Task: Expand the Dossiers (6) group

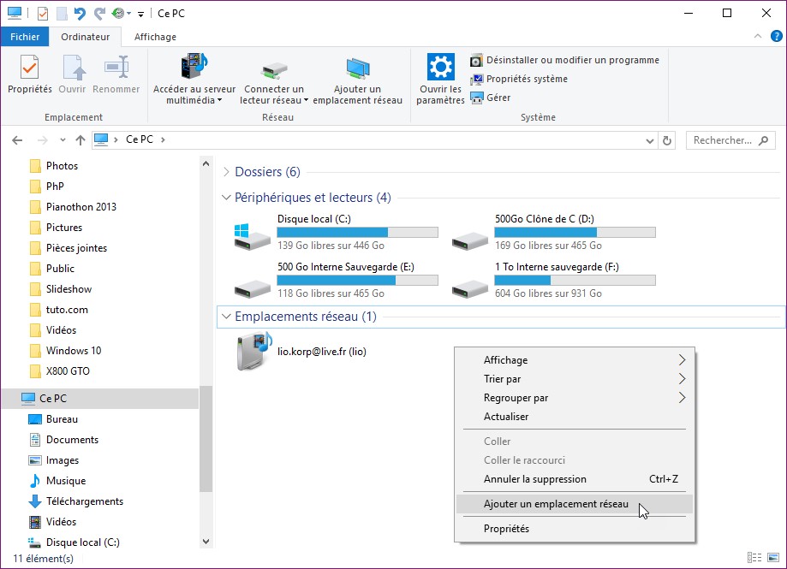Action: pos(226,172)
